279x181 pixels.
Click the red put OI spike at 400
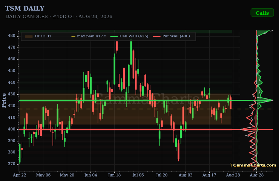[248, 129]
